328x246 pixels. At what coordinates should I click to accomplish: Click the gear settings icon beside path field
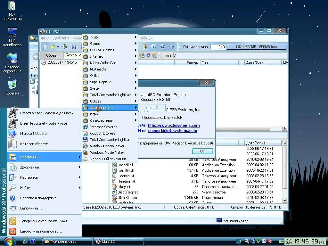[148, 55]
